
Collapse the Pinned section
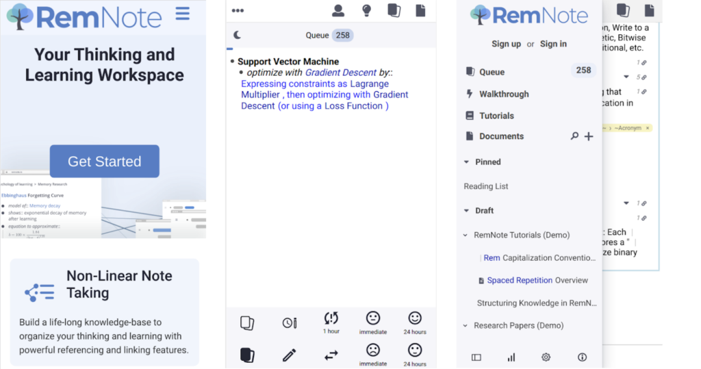click(x=466, y=162)
